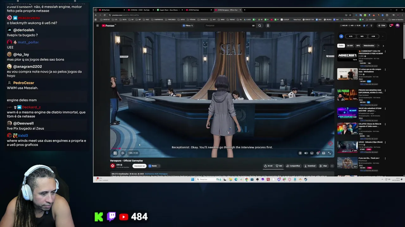The height and width of the screenshot is (227, 405).
Task: Open options menu for LVCAS Odisseia video
Action: tap(385, 143)
